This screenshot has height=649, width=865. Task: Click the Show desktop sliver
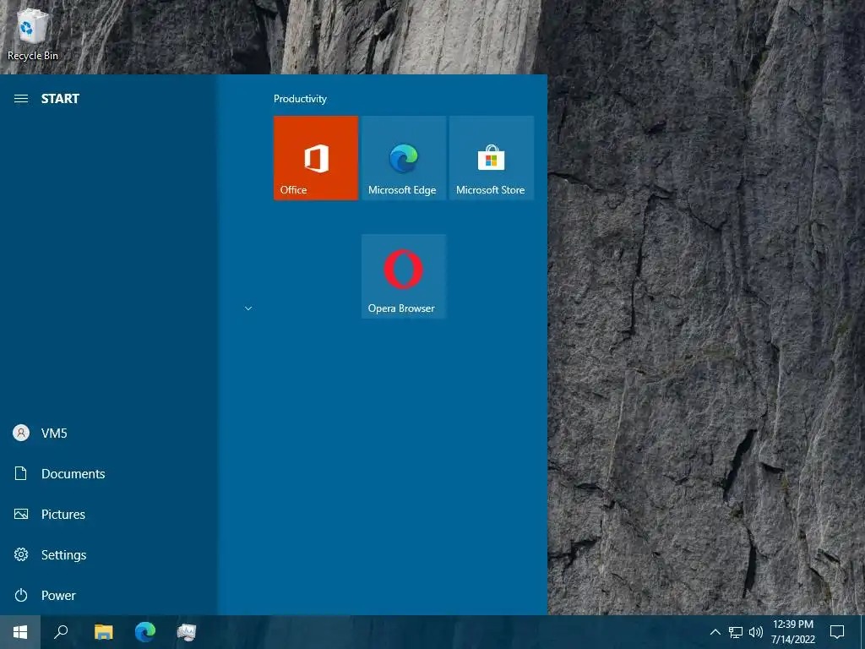(x=862, y=632)
